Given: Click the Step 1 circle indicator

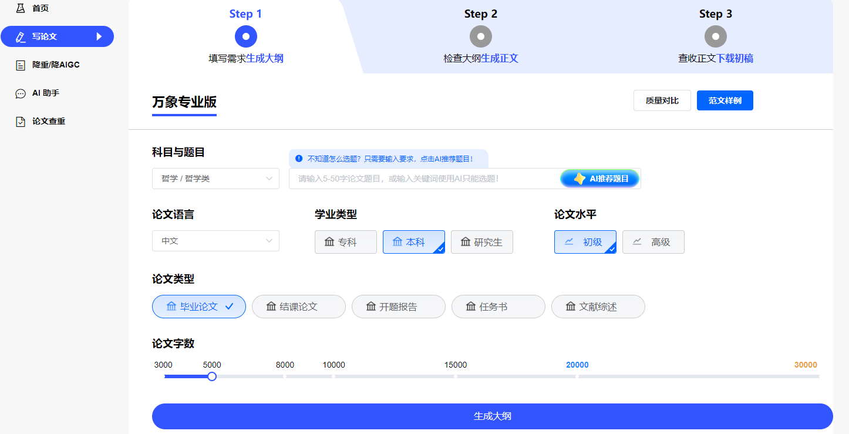Looking at the screenshot, I should [x=246, y=36].
